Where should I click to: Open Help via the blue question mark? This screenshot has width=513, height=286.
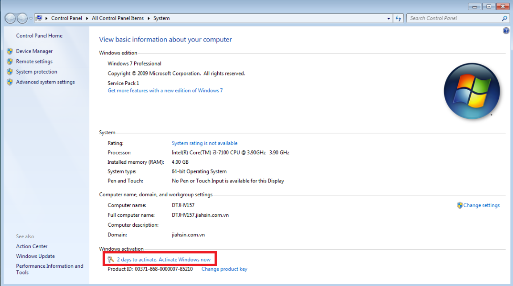click(x=506, y=31)
